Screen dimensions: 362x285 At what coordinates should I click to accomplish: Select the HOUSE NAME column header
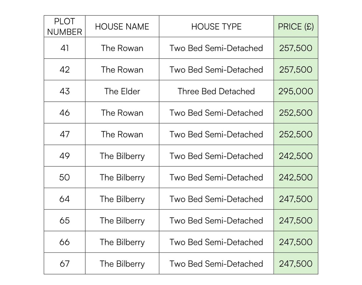[x=122, y=26]
